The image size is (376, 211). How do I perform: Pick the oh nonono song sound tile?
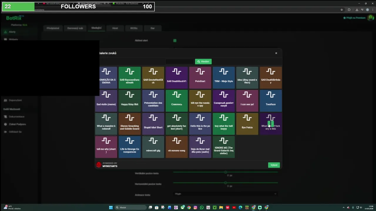[x=177, y=147]
